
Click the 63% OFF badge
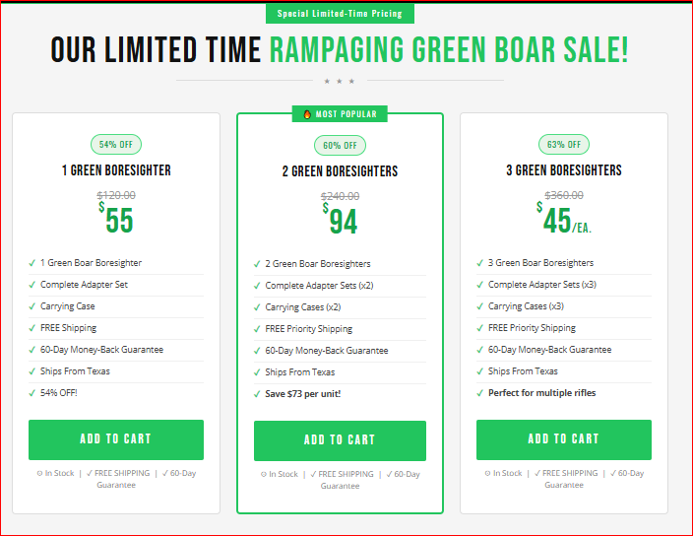click(x=563, y=145)
